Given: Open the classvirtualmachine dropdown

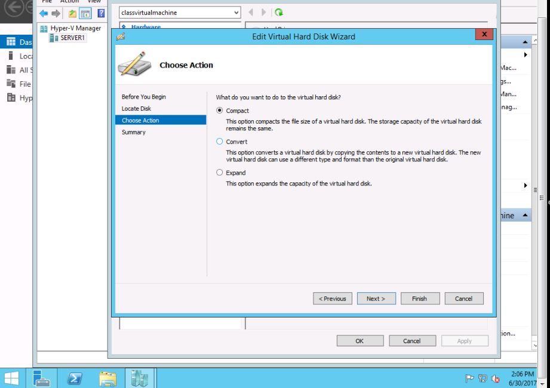Looking at the screenshot, I should coord(236,13).
